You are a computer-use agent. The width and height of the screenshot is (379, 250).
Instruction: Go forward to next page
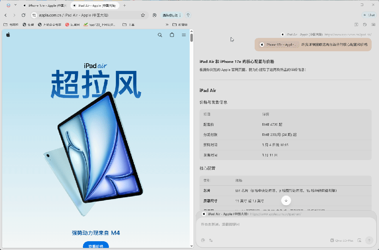point(14,15)
